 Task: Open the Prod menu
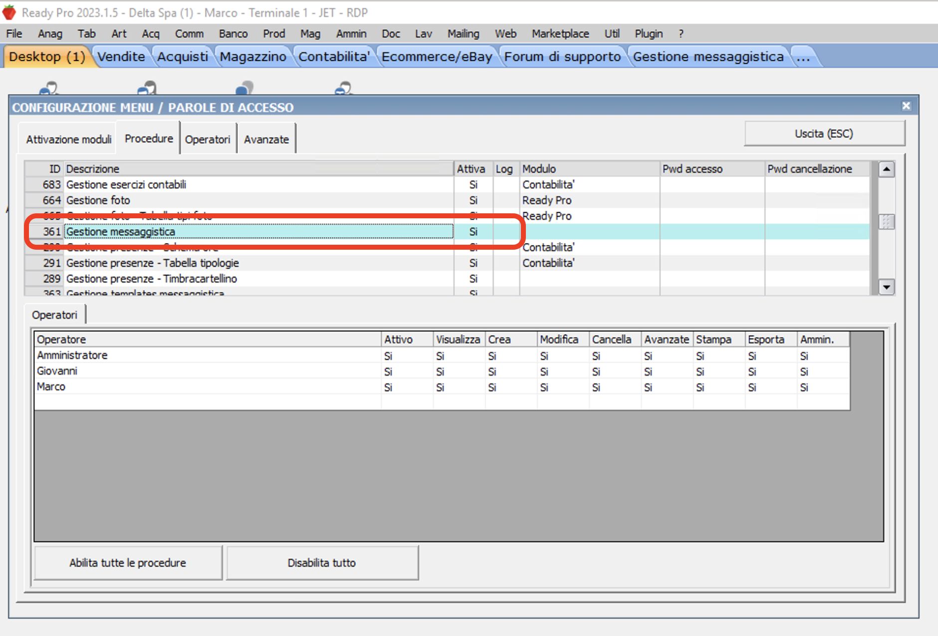point(274,34)
